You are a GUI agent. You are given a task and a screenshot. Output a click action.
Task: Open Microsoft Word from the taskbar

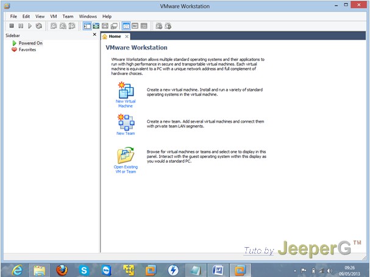(x=218, y=270)
